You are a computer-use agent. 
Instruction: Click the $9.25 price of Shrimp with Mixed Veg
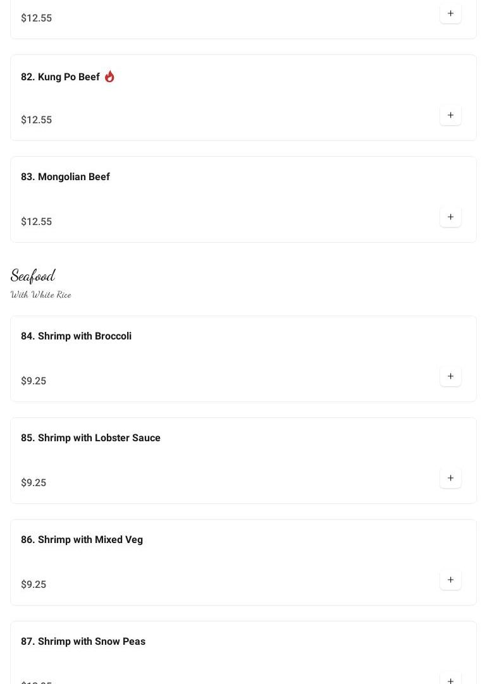[34, 585]
